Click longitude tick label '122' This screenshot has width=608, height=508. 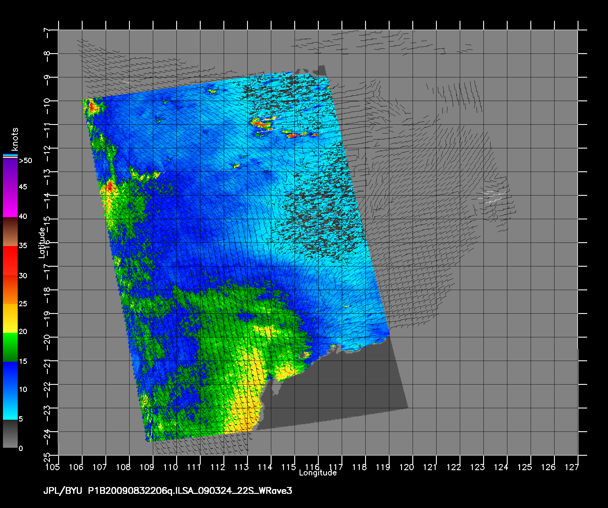coord(454,467)
